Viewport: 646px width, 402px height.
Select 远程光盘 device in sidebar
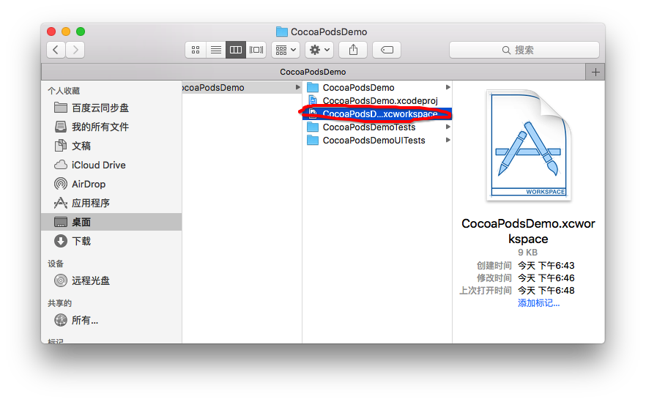point(111,280)
